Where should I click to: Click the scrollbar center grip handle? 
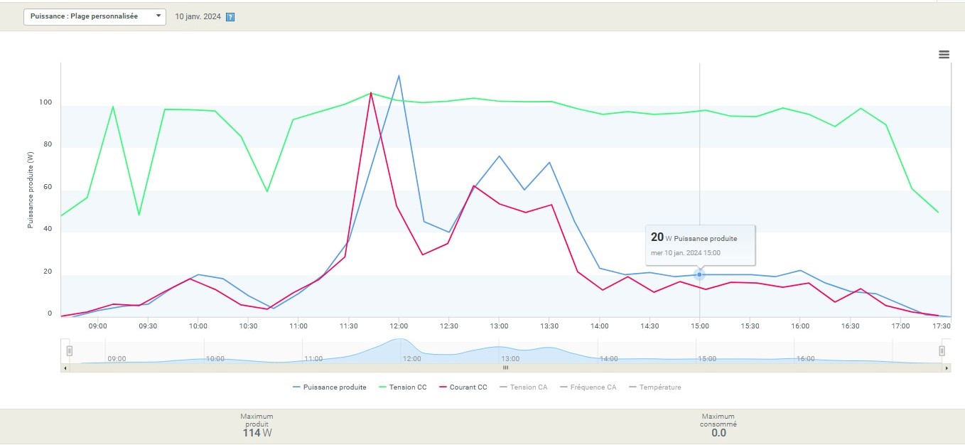(506, 368)
